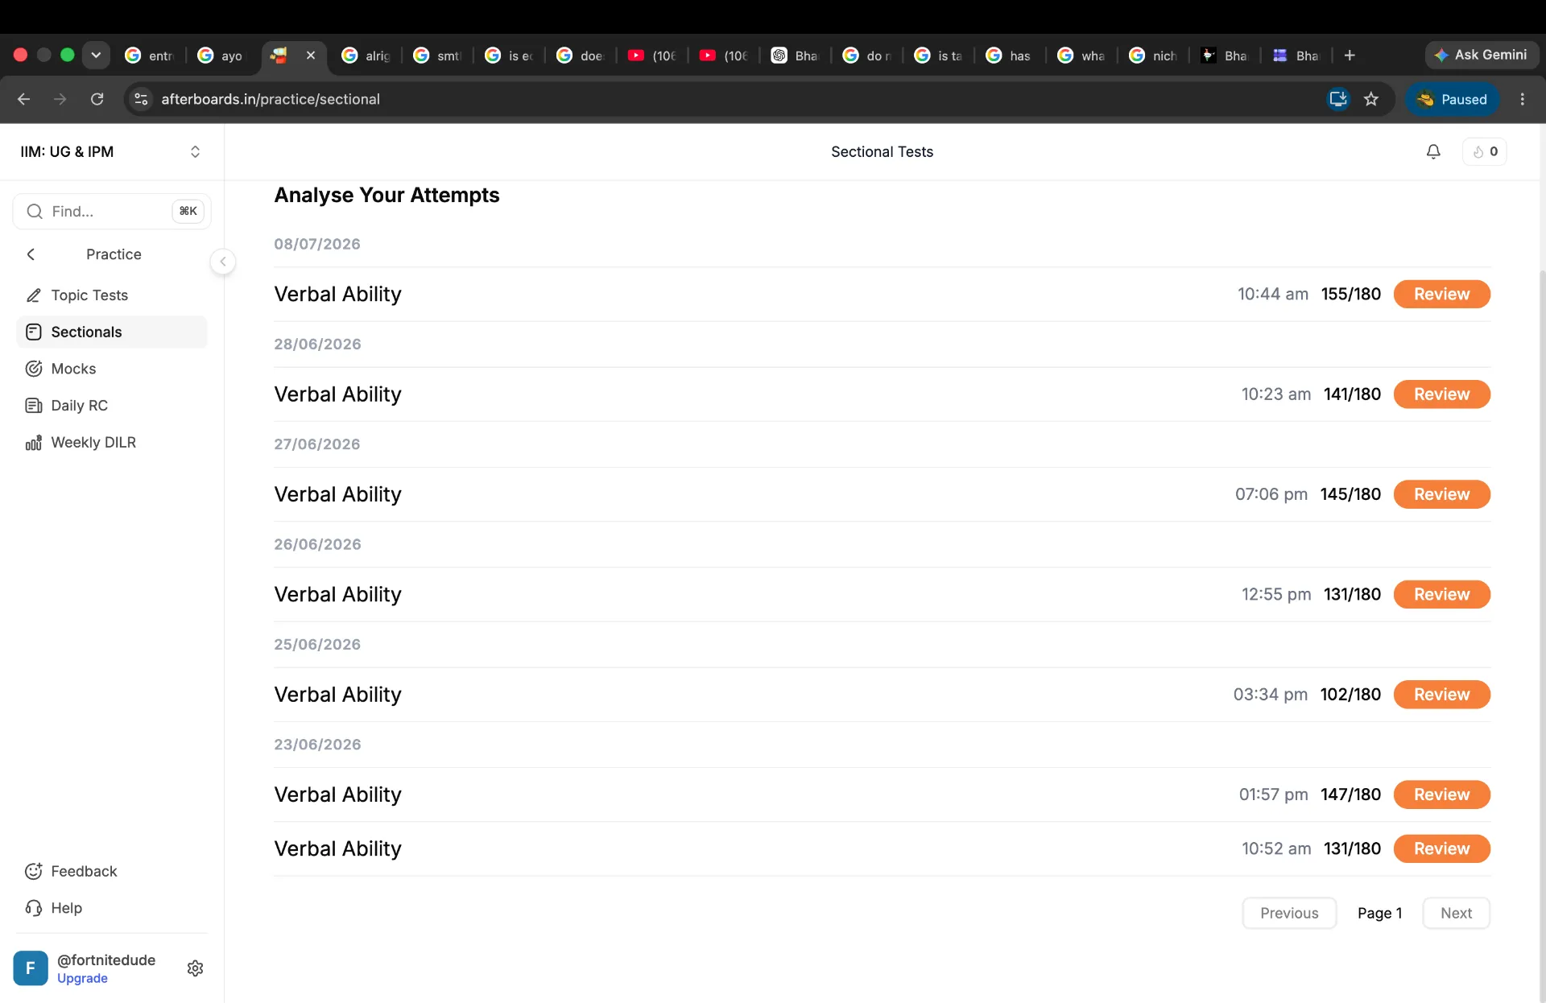This screenshot has width=1546, height=1003.
Task: Bookmark this page with star icon
Action: 1371,99
